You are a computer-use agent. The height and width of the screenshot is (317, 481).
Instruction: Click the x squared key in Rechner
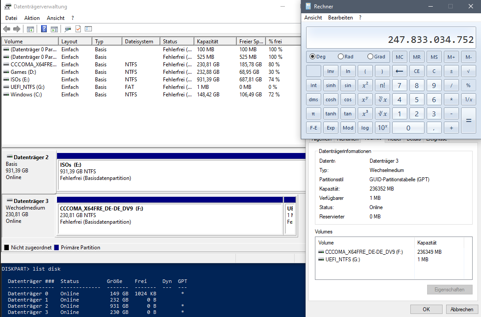tap(365, 85)
